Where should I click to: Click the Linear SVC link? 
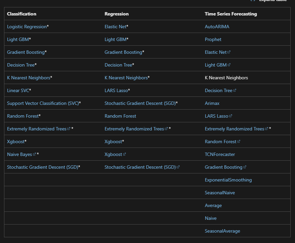click(x=18, y=91)
